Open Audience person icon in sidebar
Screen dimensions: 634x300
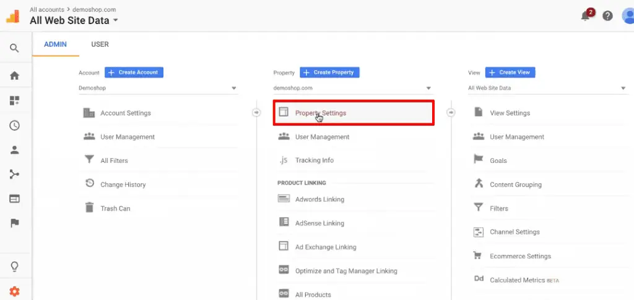point(15,150)
